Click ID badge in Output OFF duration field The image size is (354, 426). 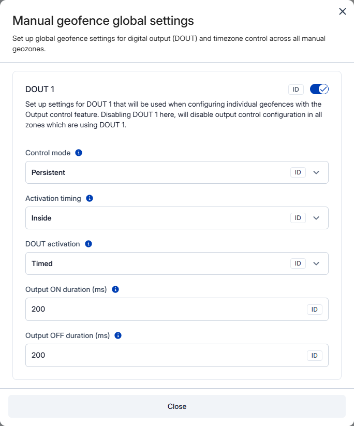pyautogui.click(x=314, y=356)
